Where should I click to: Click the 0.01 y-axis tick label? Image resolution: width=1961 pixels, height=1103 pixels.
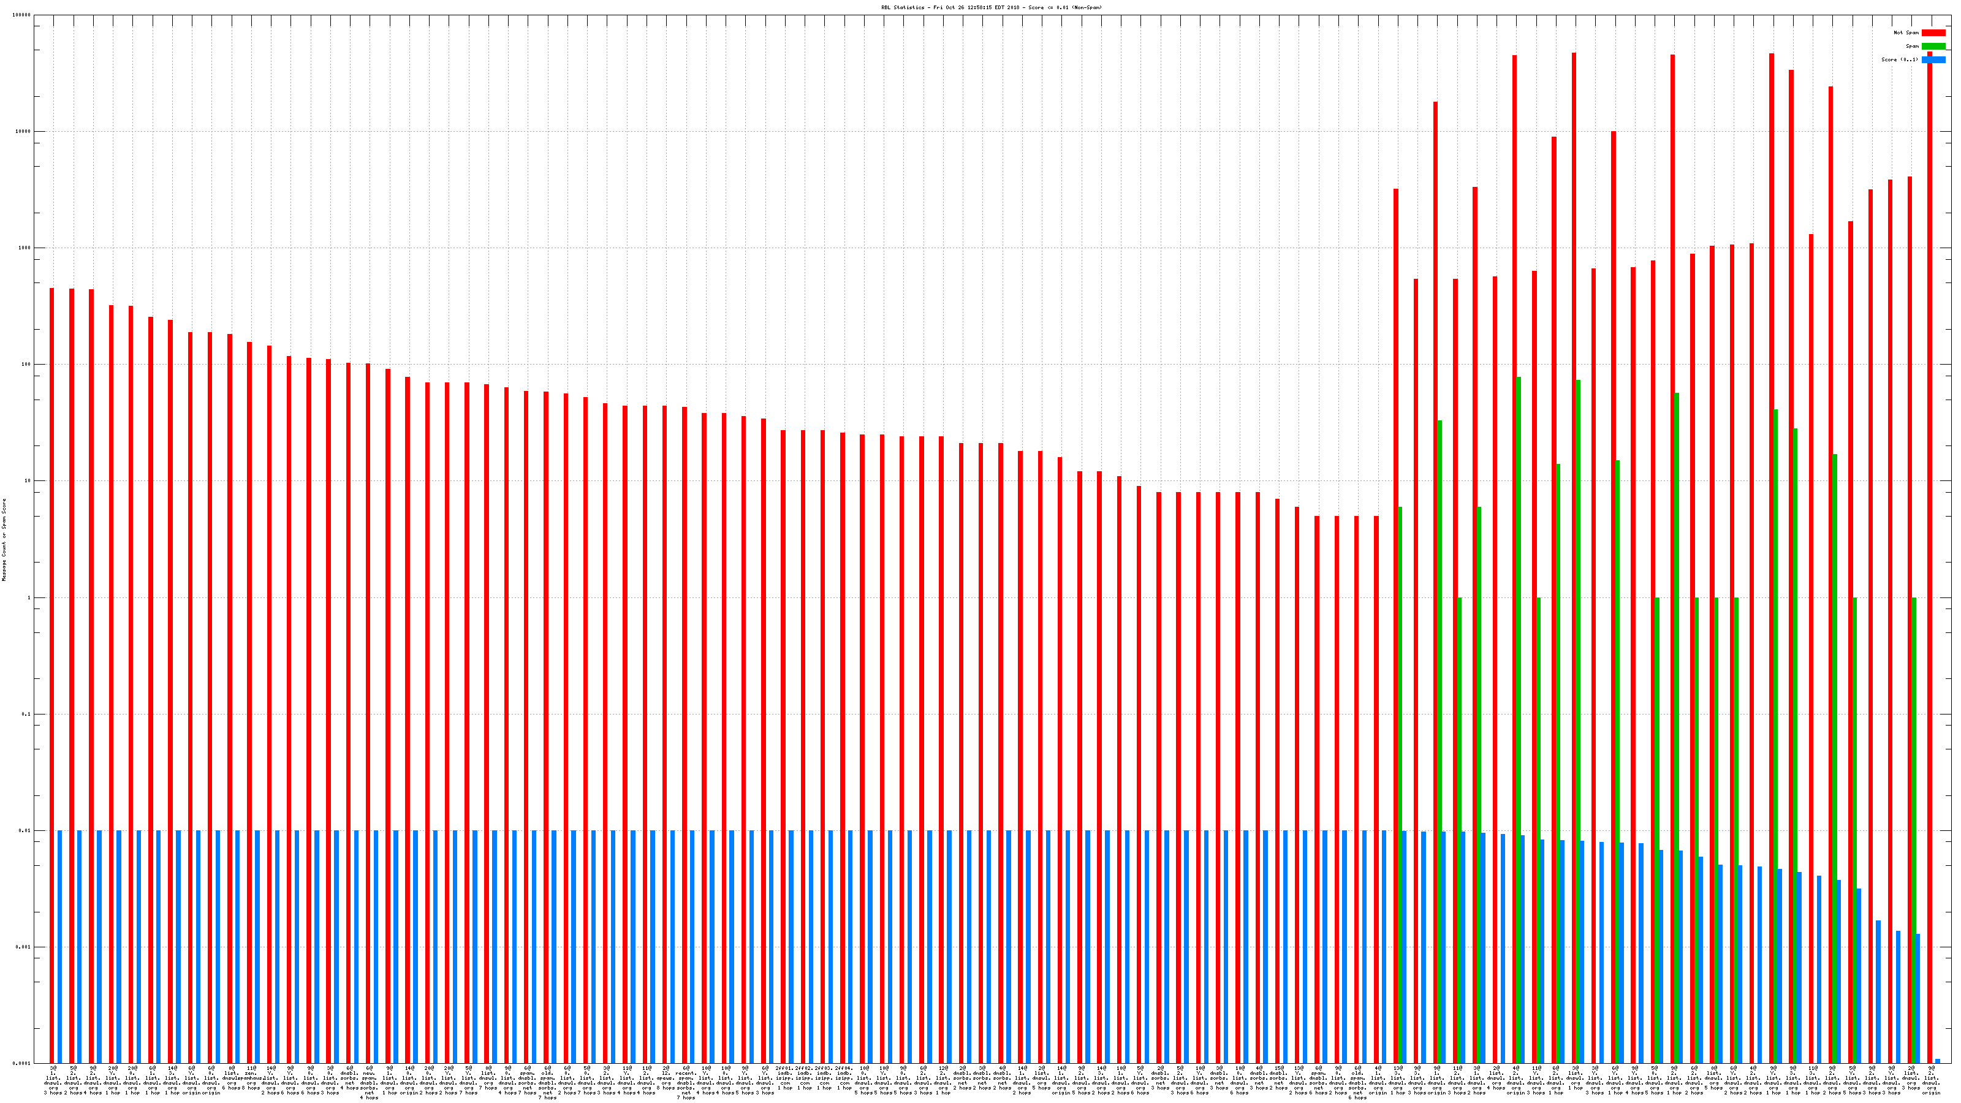pyautogui.click(x=25, y=832)
